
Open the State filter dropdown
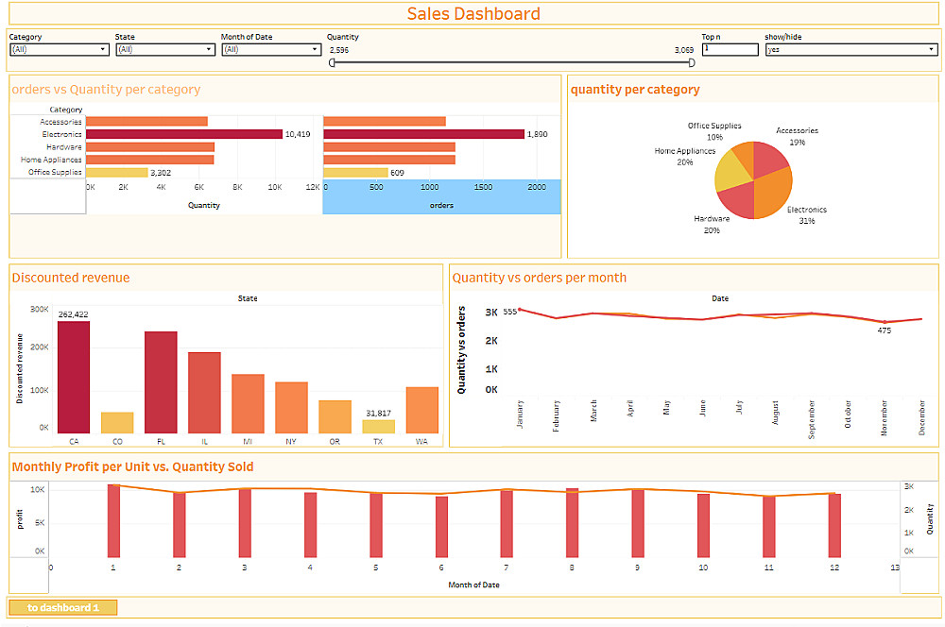point(165,49)
